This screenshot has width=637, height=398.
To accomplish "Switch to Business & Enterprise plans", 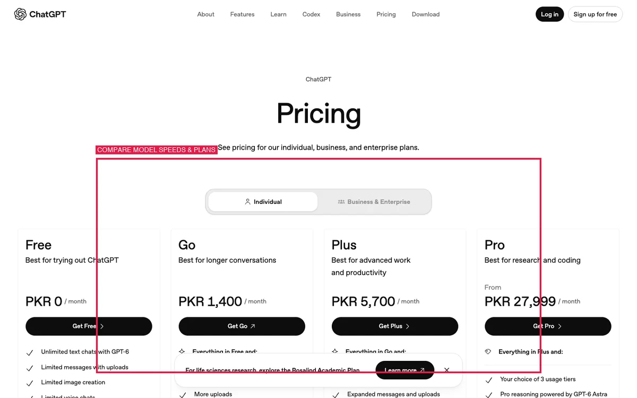I will (374, 202).
